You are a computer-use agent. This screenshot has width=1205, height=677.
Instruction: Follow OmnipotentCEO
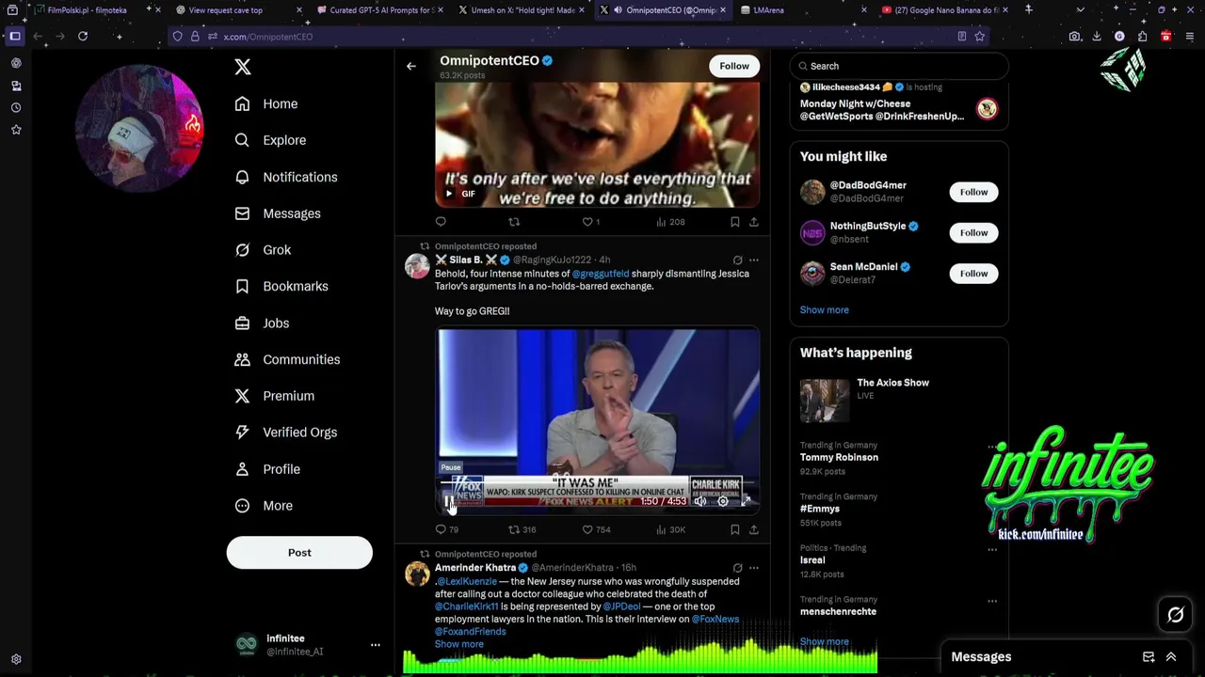point(734,66)
